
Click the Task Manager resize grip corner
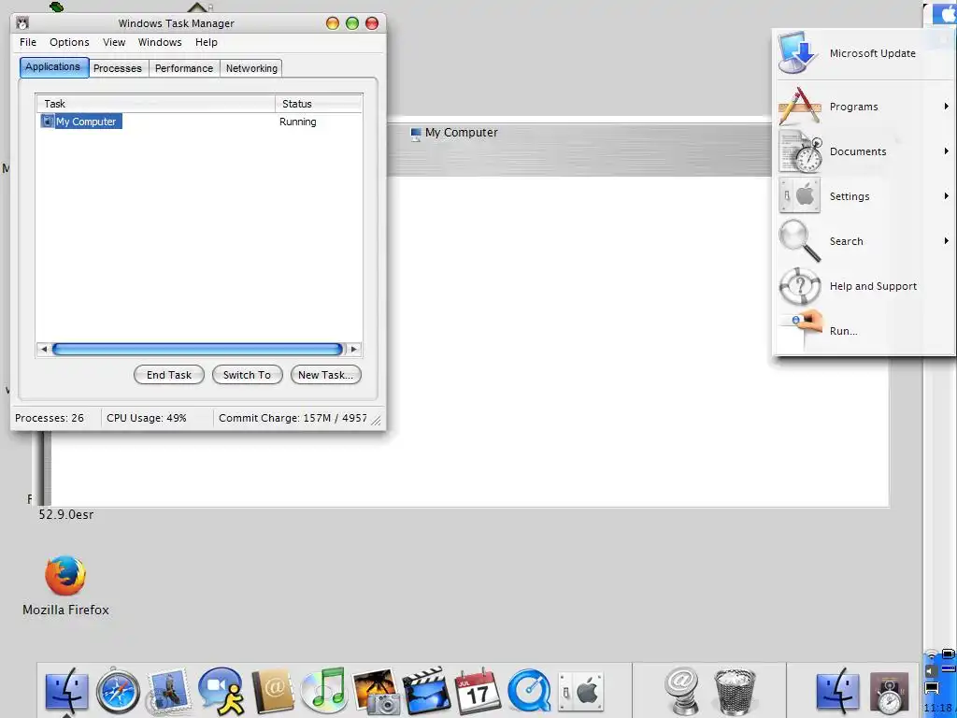[376, 420]
